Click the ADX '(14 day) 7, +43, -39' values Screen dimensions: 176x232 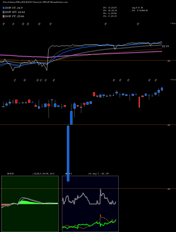[98, 174]
